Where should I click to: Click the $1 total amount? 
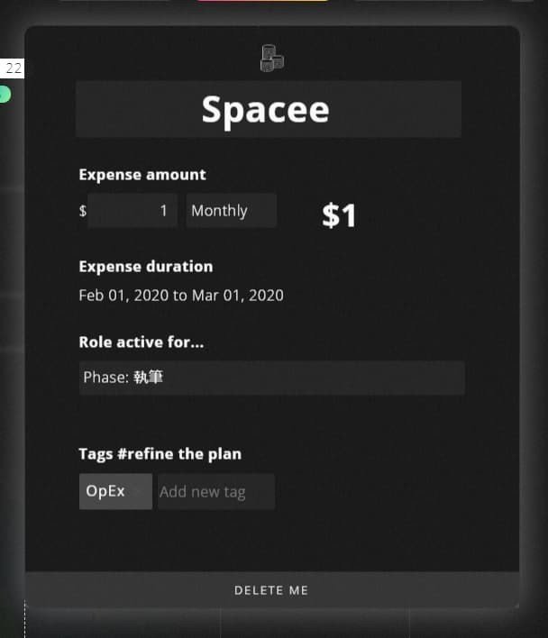click(x=339, y=214)
